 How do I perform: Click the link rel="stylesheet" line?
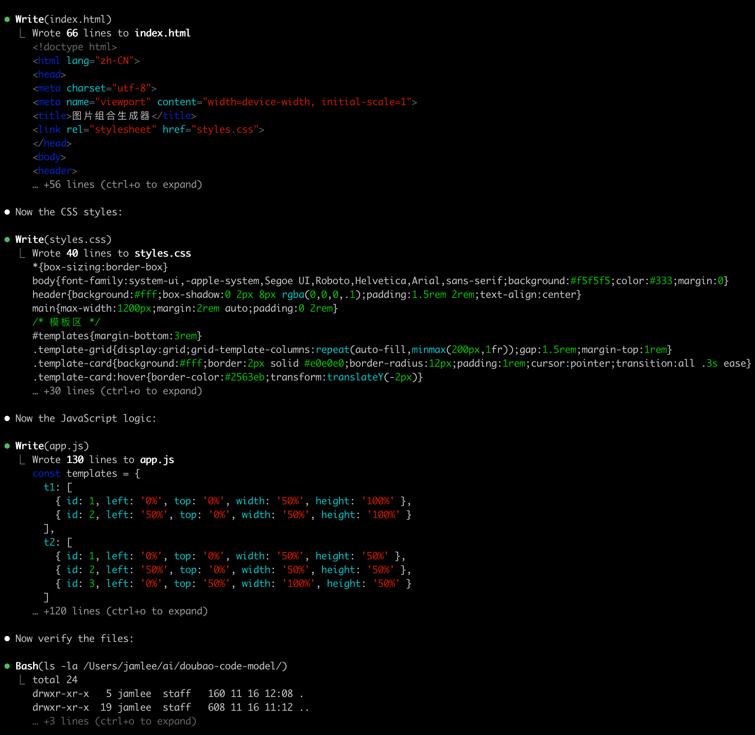(148, 130)
